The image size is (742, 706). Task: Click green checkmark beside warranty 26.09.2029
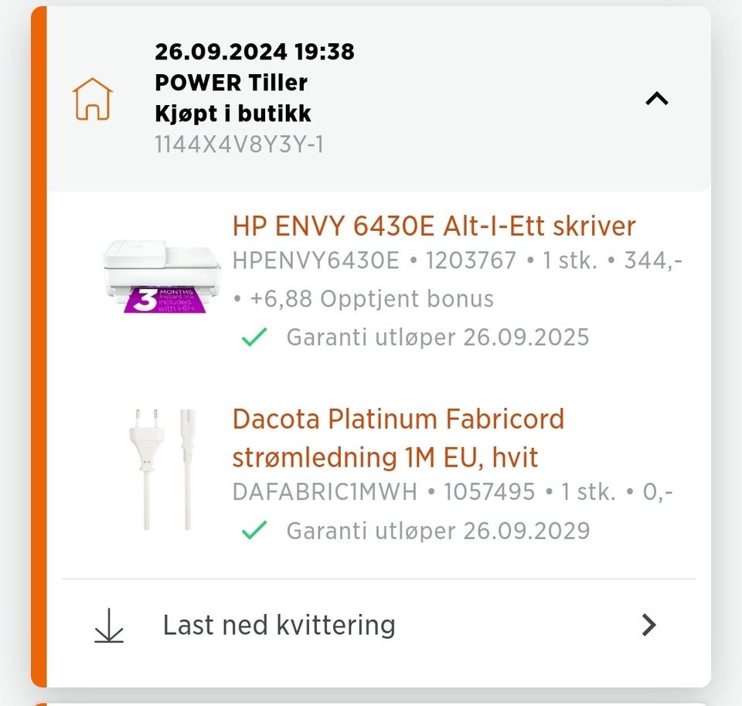point(254,531)
